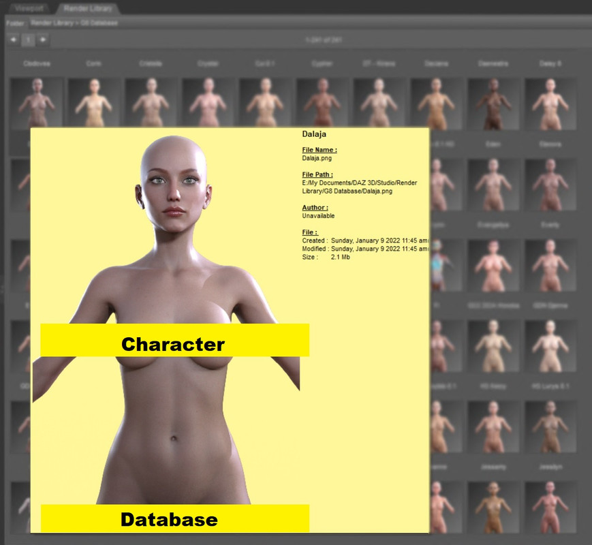Select the Render Library tab
This screenshot has width=592, height=545.
(x=88, y=7)
